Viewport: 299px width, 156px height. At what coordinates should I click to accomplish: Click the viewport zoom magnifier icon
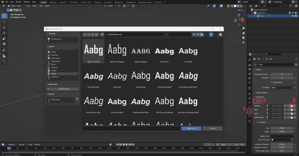[x=243, y=28]
